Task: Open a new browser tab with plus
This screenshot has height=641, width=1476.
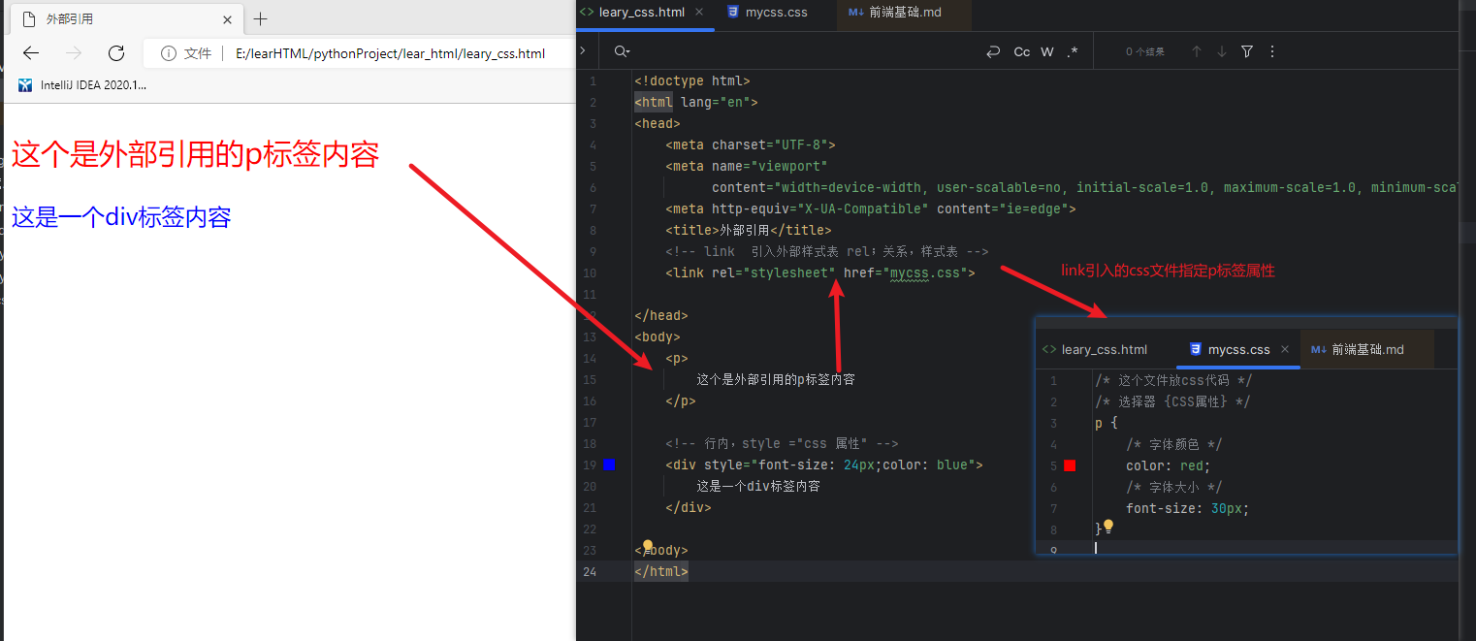Action: (x=260, y=18)
